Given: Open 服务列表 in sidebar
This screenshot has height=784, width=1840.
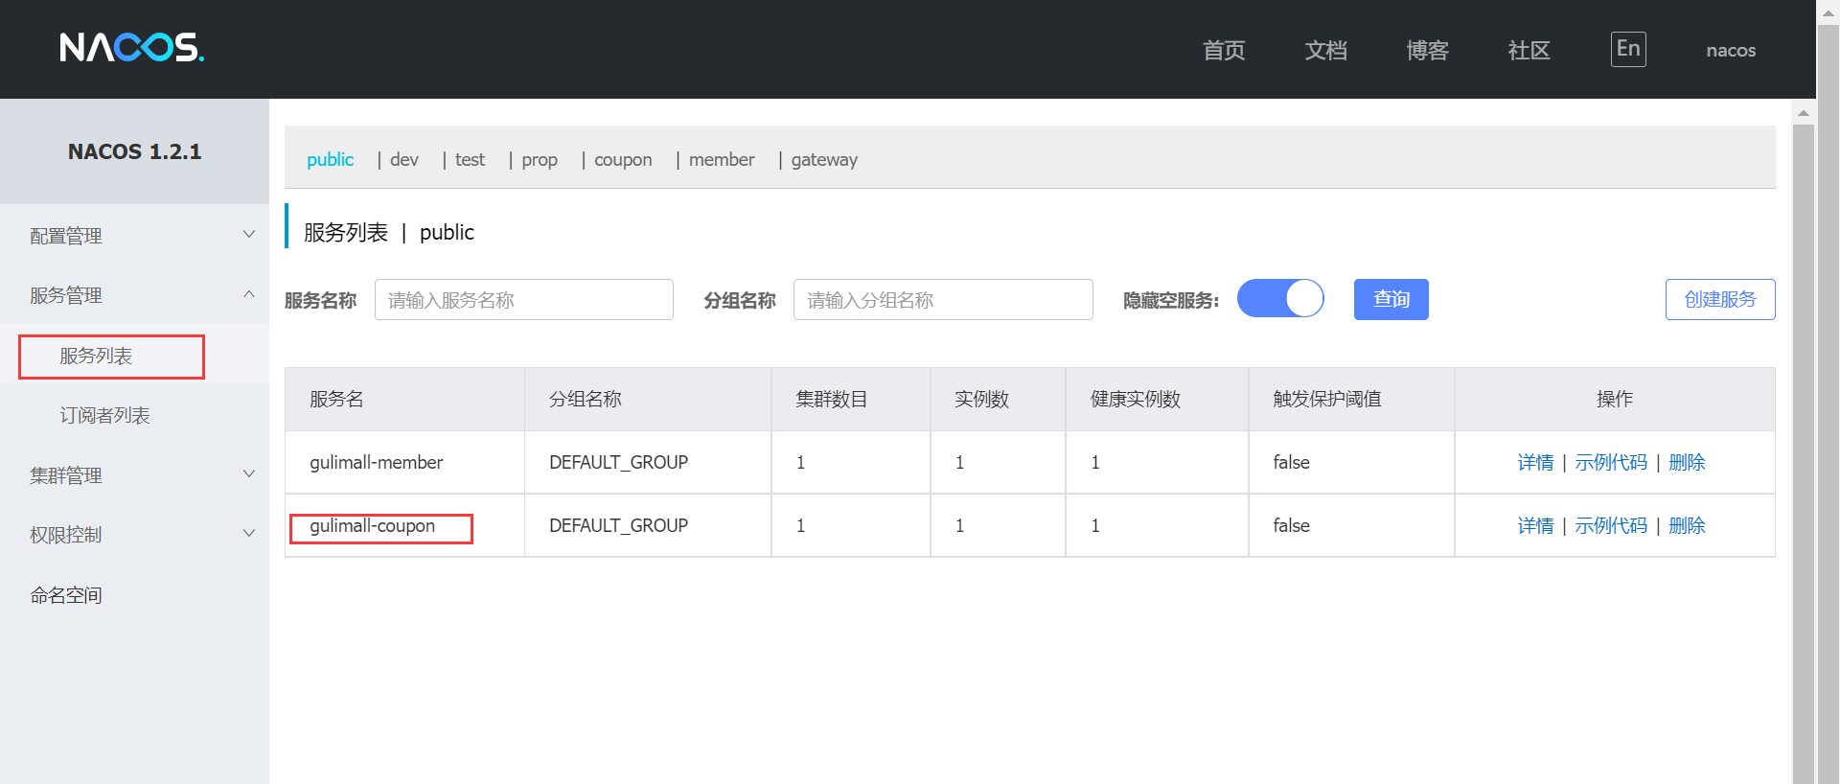Looking at the screenshot, I should tap(96, 356).
